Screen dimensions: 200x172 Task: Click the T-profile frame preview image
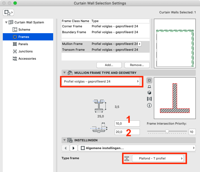coord(175,98)
